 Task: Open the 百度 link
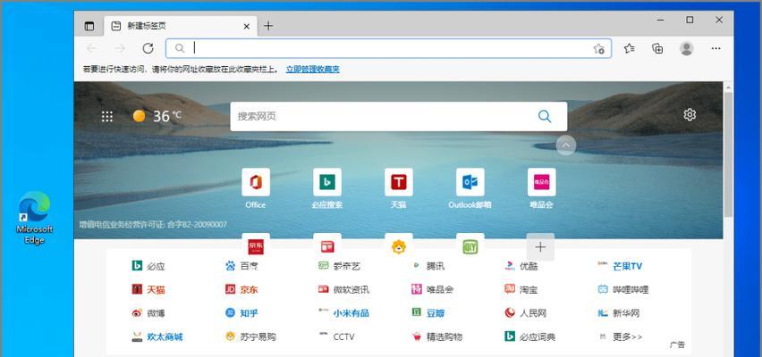tap(241, 266)
